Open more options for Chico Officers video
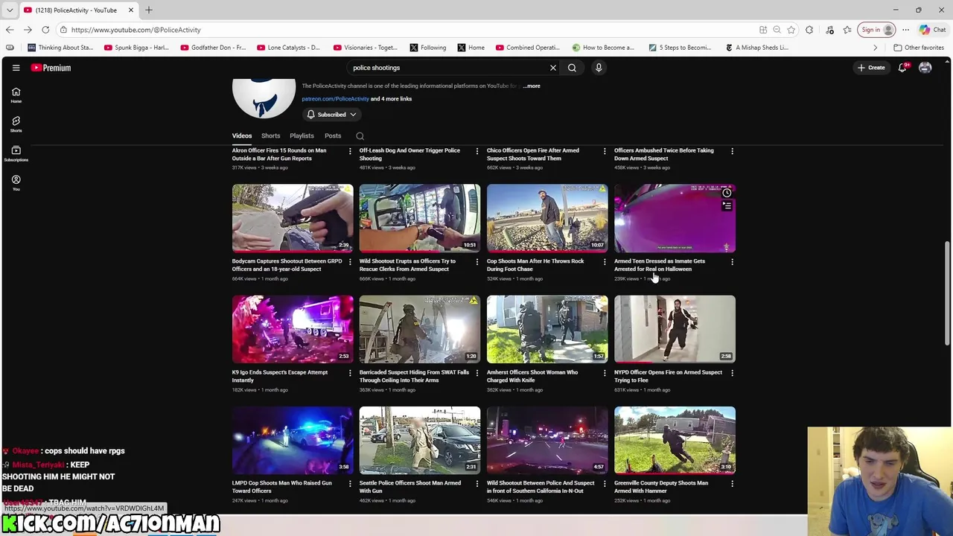Image resolution: width=953 pixels, height=536 pixels. point(605,151)
